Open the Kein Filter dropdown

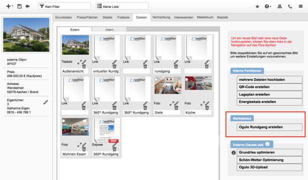click(65, 6)
